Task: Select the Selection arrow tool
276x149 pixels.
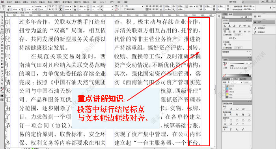Action: click(x=2, y=17)
